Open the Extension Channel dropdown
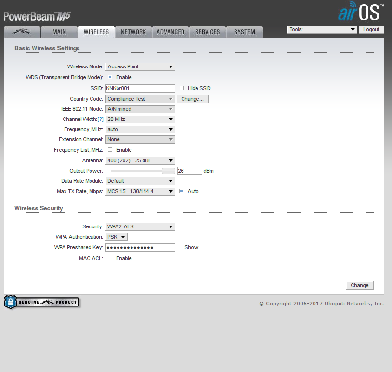The height and width of the screenshot is (372, 392). pos(140,139)
